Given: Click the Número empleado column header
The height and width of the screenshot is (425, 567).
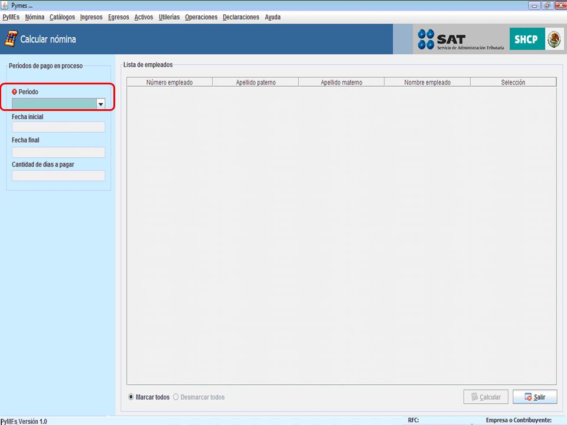Looking at the screenshot, I should point(170,82).
